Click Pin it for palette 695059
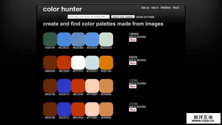222x125 pixels. pyautogui.click(x=133, y=63)
